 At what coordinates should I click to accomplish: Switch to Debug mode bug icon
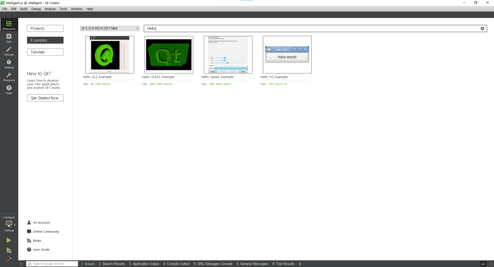point(9,64)
